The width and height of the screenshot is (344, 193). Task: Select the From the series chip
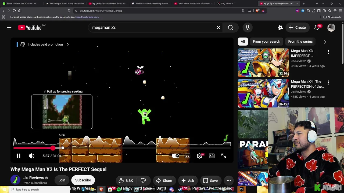coord(300,42)
